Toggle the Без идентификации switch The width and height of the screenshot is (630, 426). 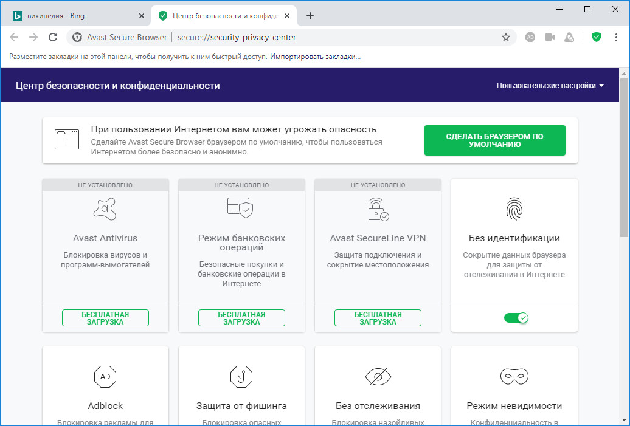516,318
